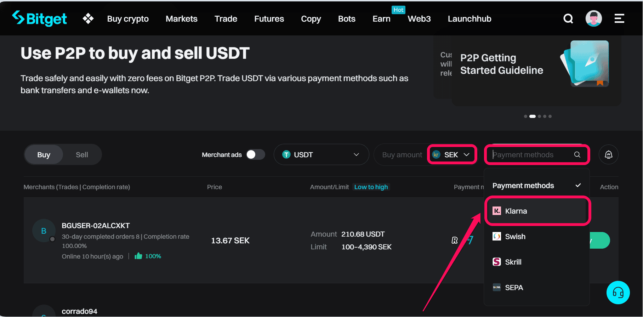The image size is (643, 317).
Task: Click the Revolut payment icon in first row
Action: (x=455, y=240)
